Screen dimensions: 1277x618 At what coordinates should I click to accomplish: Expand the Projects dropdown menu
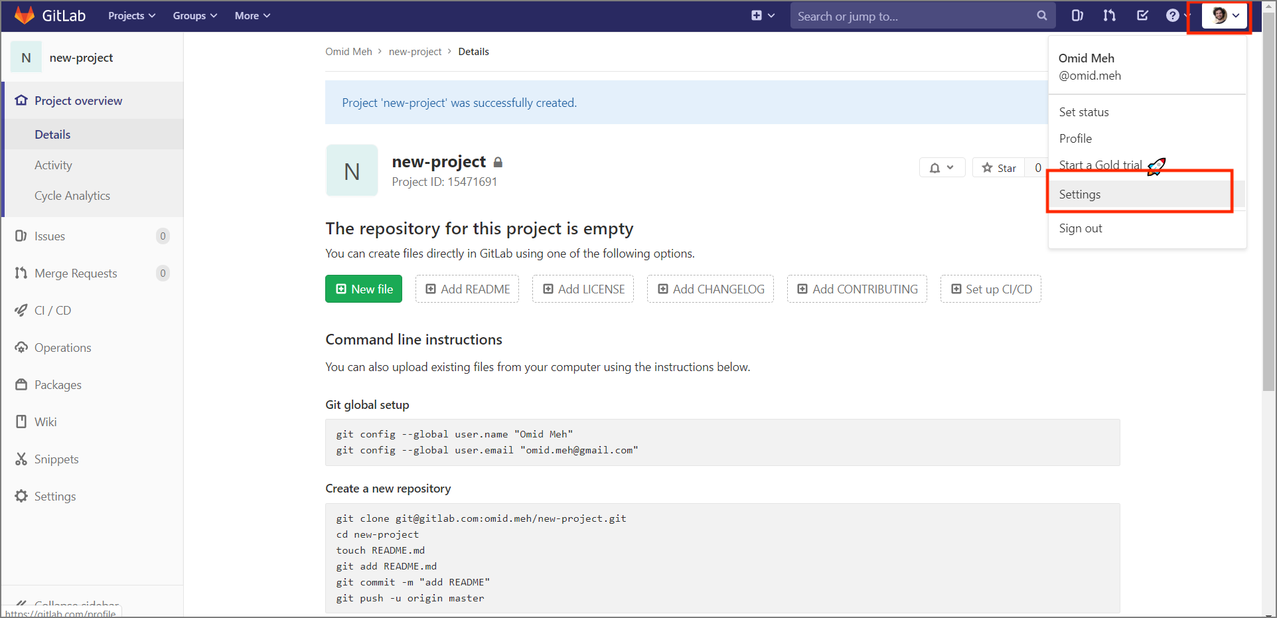pos(131,15)
